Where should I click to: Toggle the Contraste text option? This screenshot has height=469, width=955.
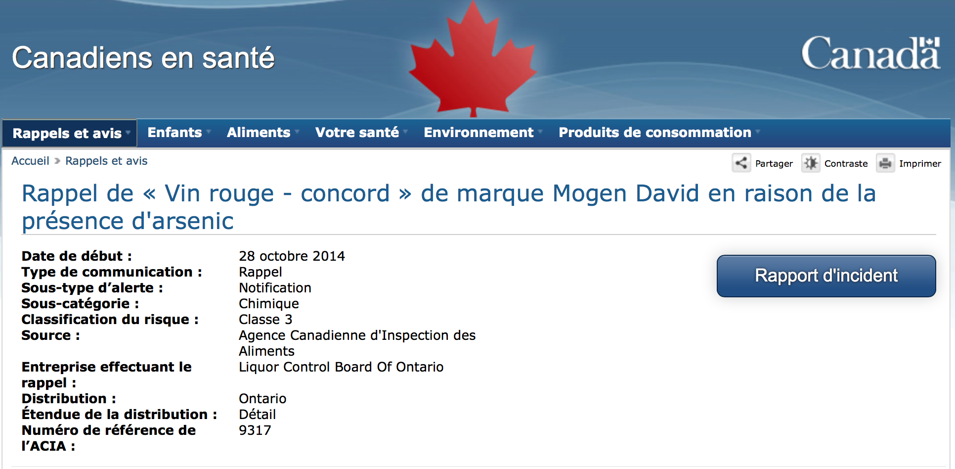pos(846,164)
